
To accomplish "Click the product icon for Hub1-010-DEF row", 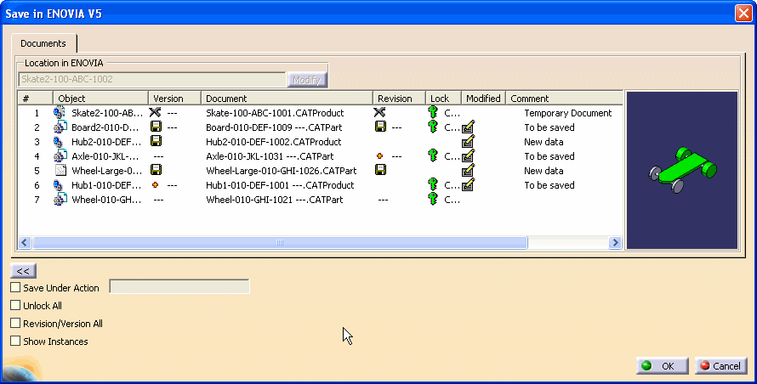I will pos(59,185).
